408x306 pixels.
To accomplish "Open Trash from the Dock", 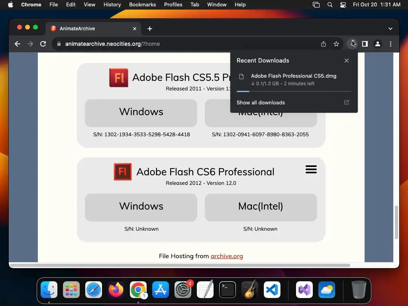I will [x=359, y=290].
